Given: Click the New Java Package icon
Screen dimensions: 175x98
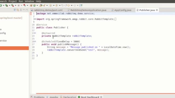Looking at the screenshot, I should [31, 5].
